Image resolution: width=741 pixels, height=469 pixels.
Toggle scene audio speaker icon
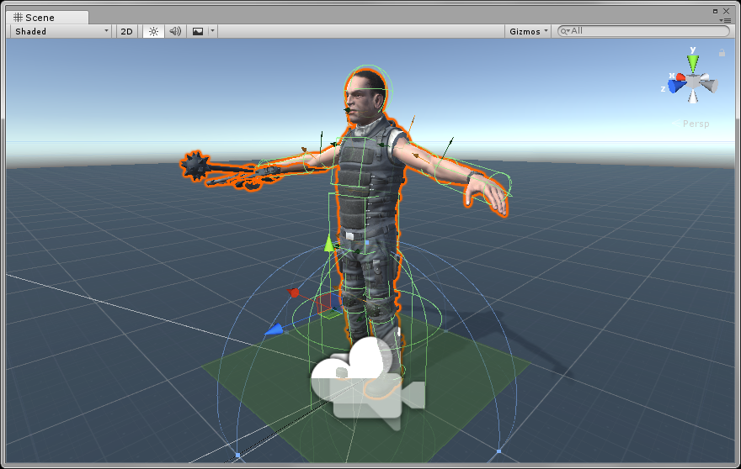[x=175, y=32]
